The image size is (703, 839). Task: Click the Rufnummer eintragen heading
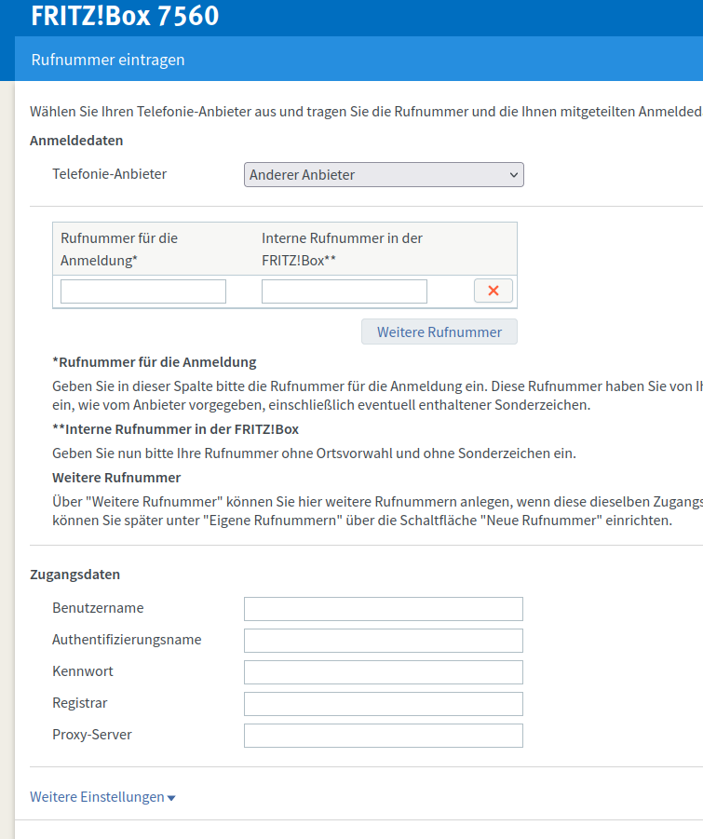[108, 60]
